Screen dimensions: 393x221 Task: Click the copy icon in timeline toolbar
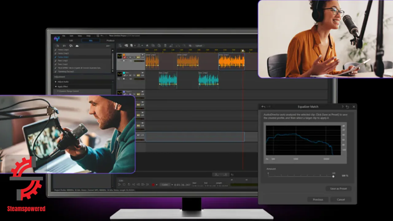click(x=153, y=45)
